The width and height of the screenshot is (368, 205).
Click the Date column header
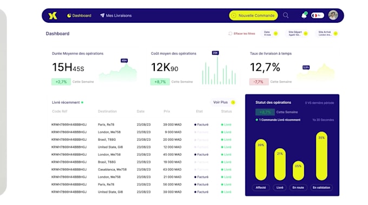pyautogui.click(x=141, y=111)
